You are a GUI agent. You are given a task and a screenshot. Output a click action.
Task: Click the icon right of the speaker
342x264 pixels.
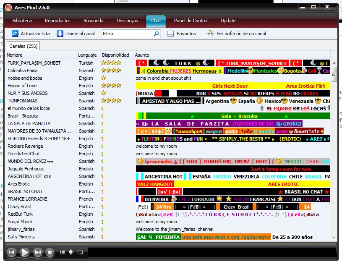pyautogui.click(x=80, y=252)
